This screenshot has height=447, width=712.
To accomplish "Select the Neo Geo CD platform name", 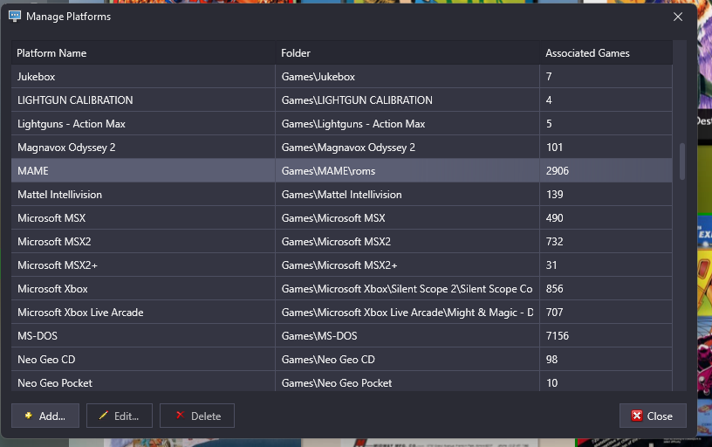I will tap(46, 360).
